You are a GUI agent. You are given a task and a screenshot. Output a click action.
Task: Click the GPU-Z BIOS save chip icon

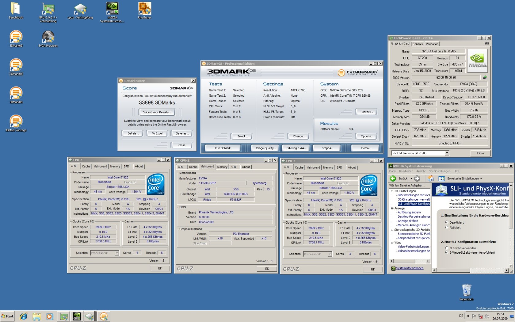[x=485, y=78]
